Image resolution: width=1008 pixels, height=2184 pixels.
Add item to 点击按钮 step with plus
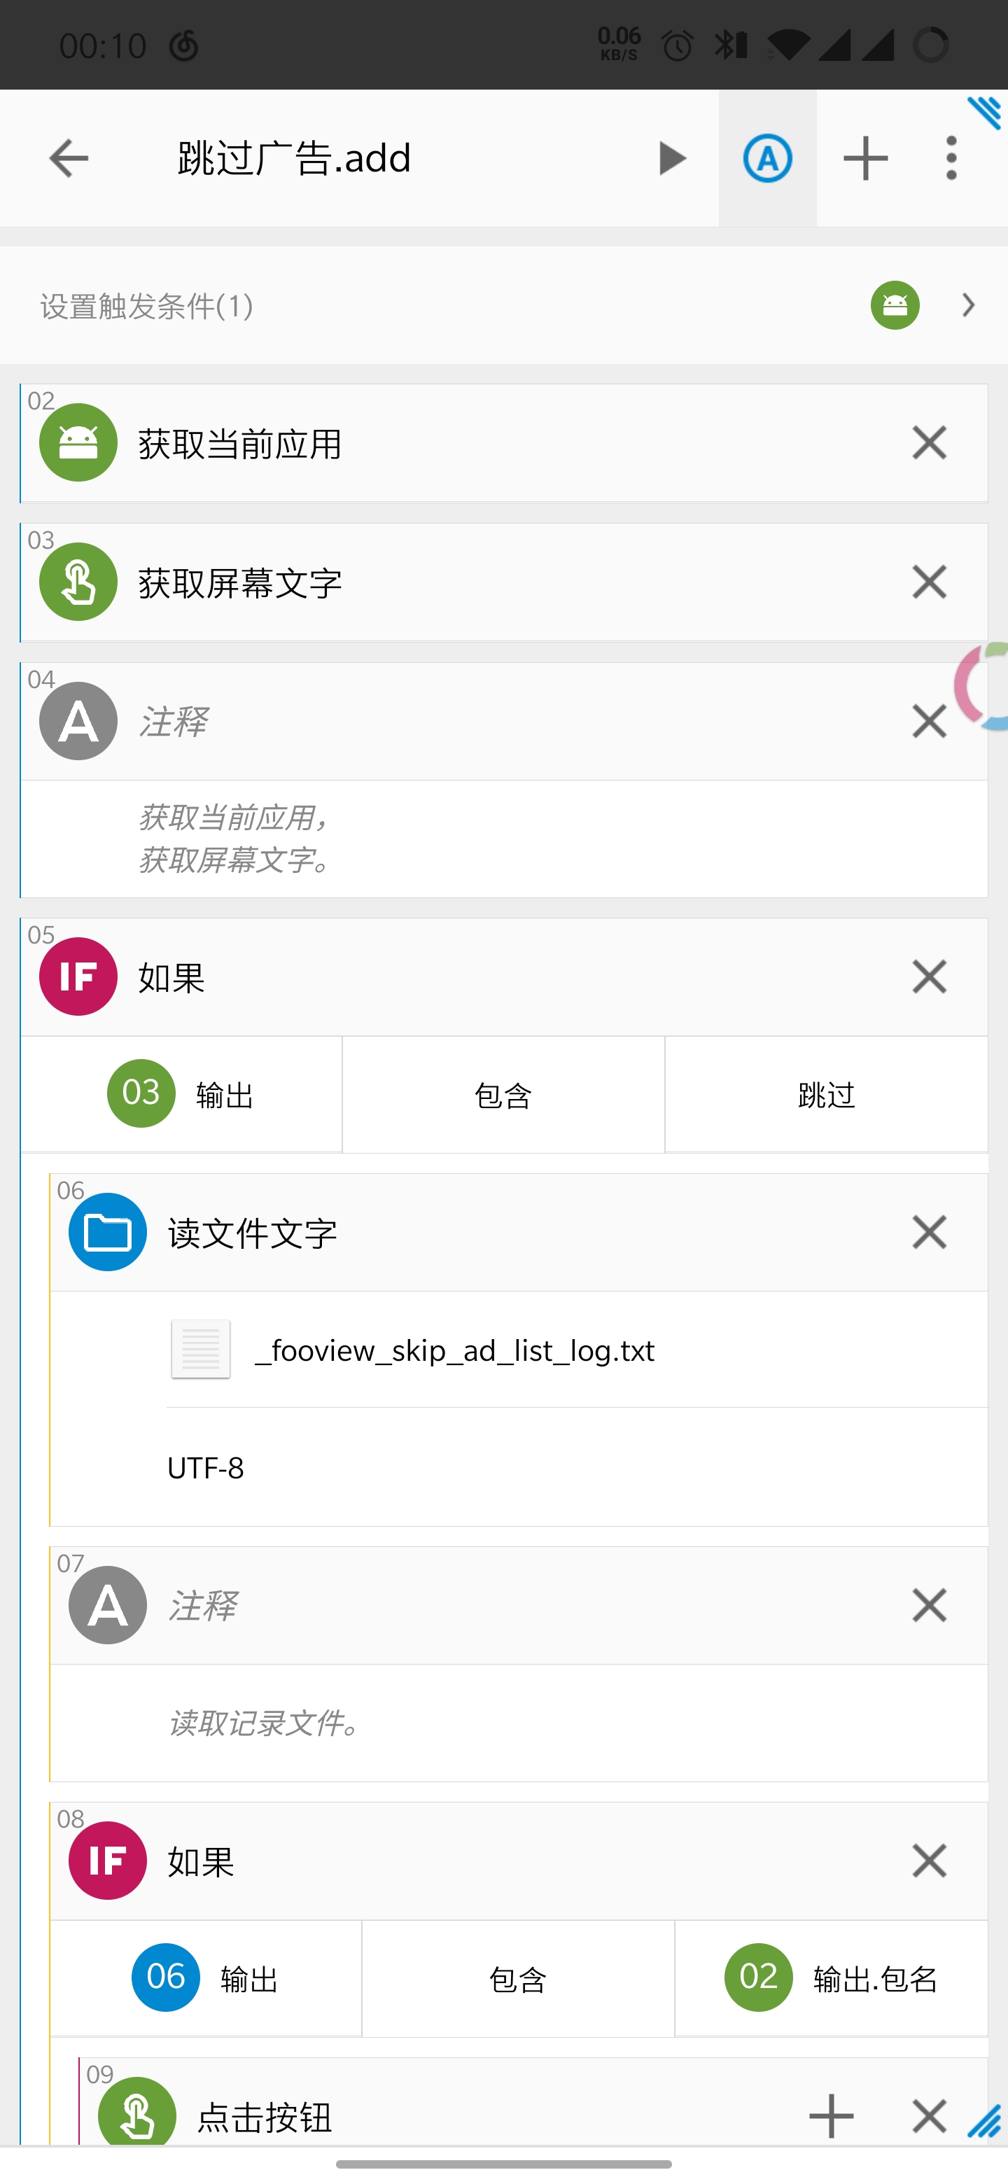(x=831, y=2116)
